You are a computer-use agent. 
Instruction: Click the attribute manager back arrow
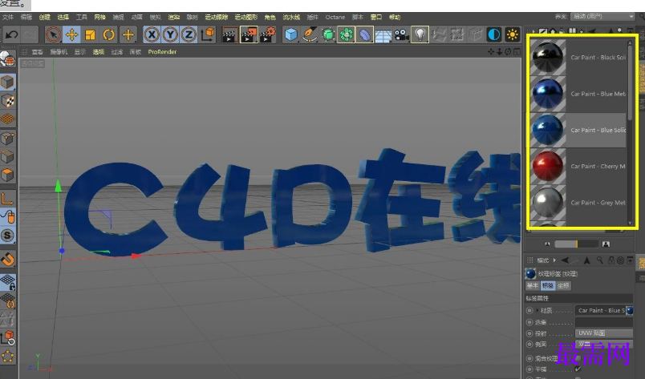(566, 260)
